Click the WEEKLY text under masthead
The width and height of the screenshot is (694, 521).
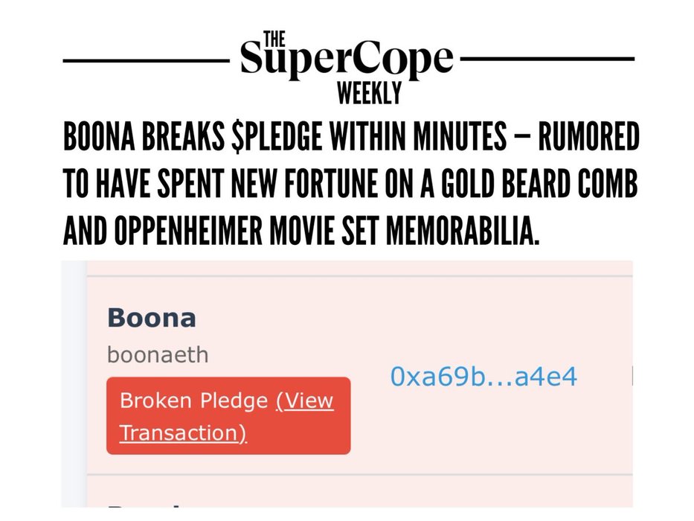[x=370, y=93]
